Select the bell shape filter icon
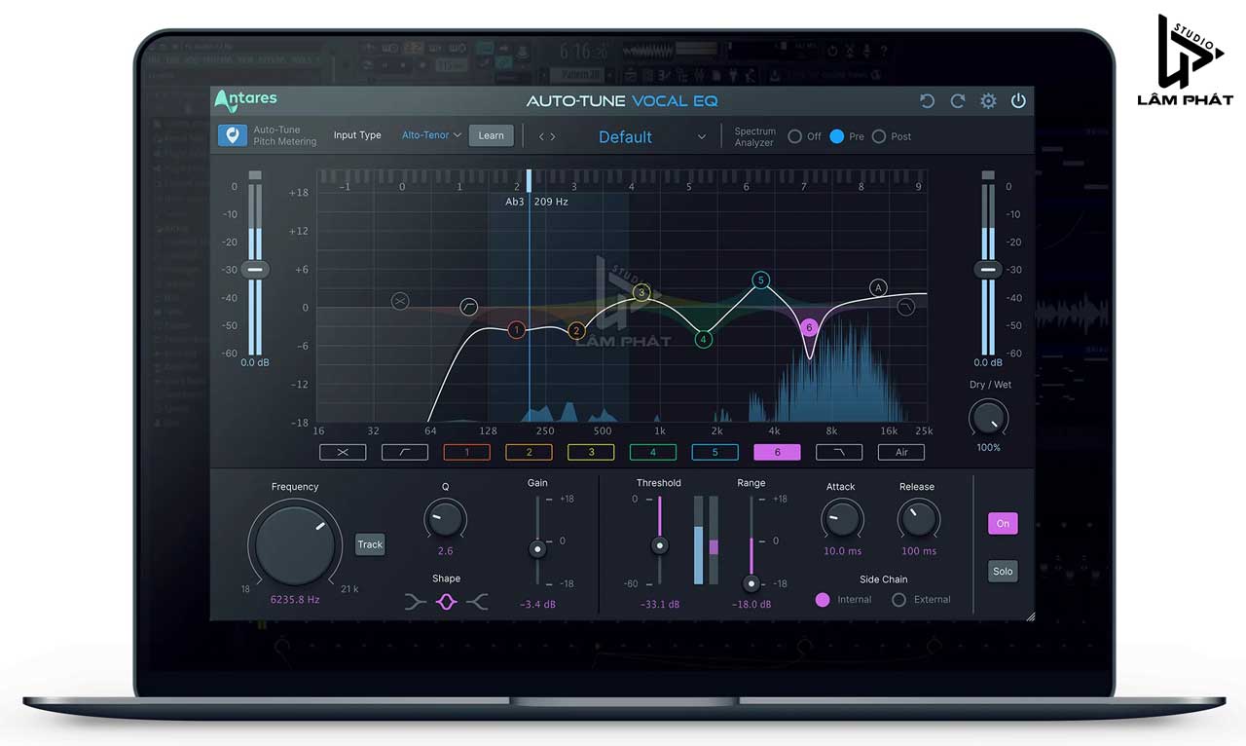Screen dimensions: 1246x746 [446, 603]
